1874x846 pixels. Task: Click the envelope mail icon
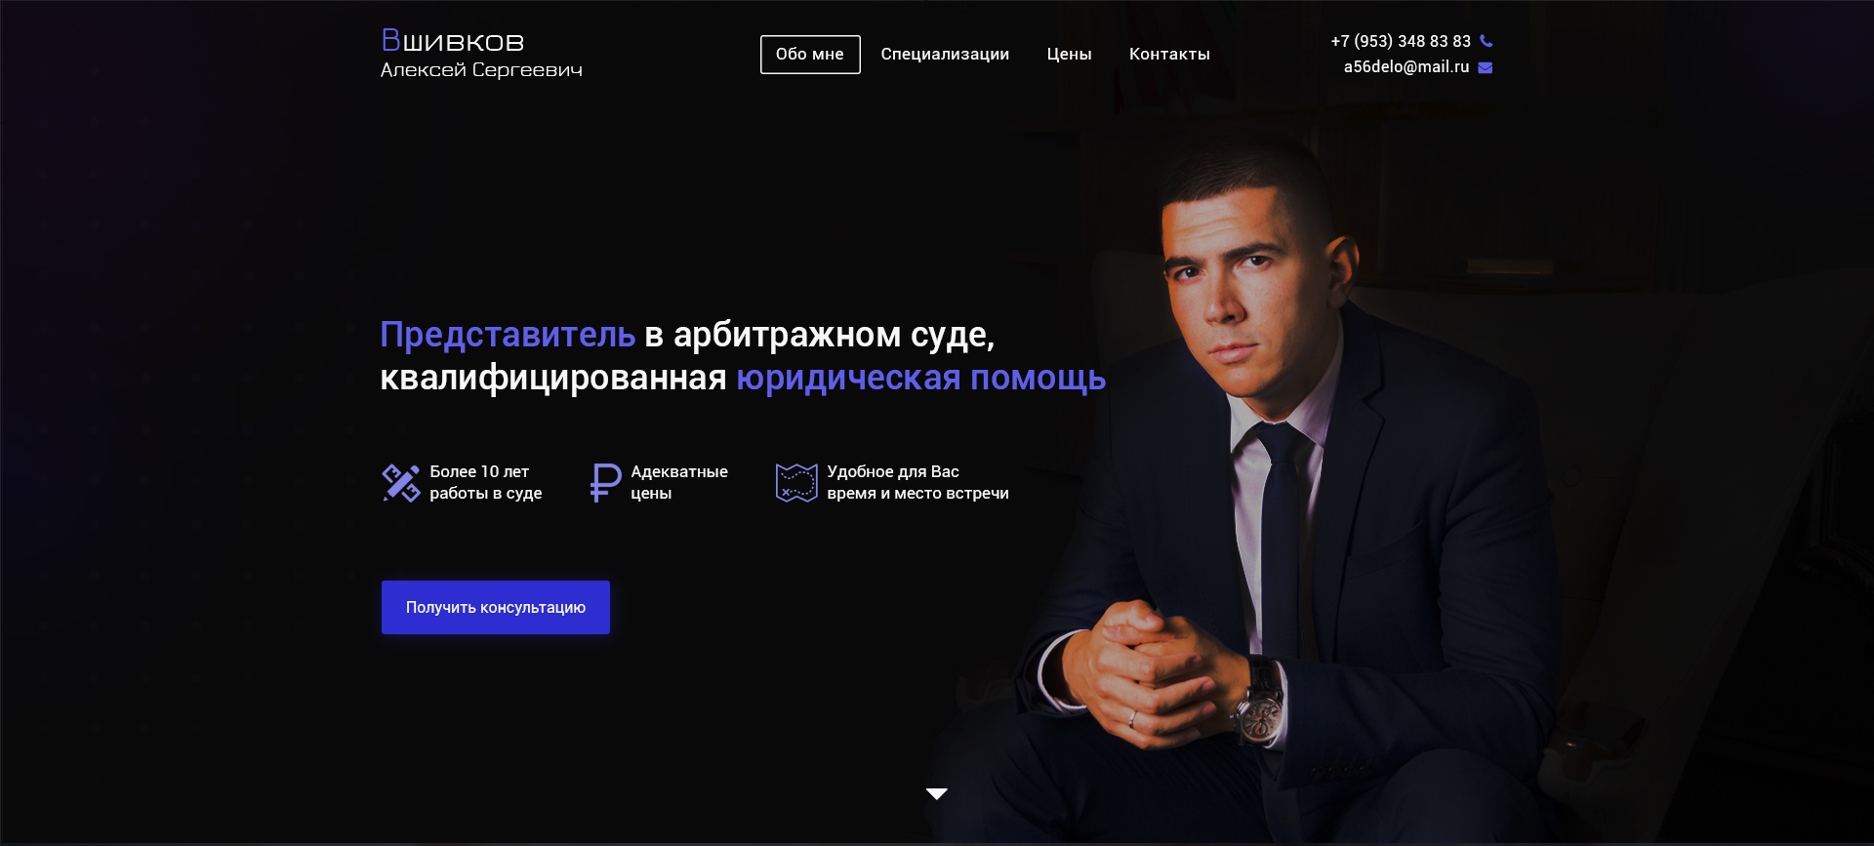click(1486, 67)
